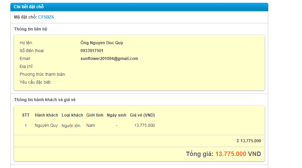The height and width of the screenshot is (168, 302).
Task: Click the 'Thông tin liên hệ' section heading
Action: pyautogui.click(x=31, y=29)
